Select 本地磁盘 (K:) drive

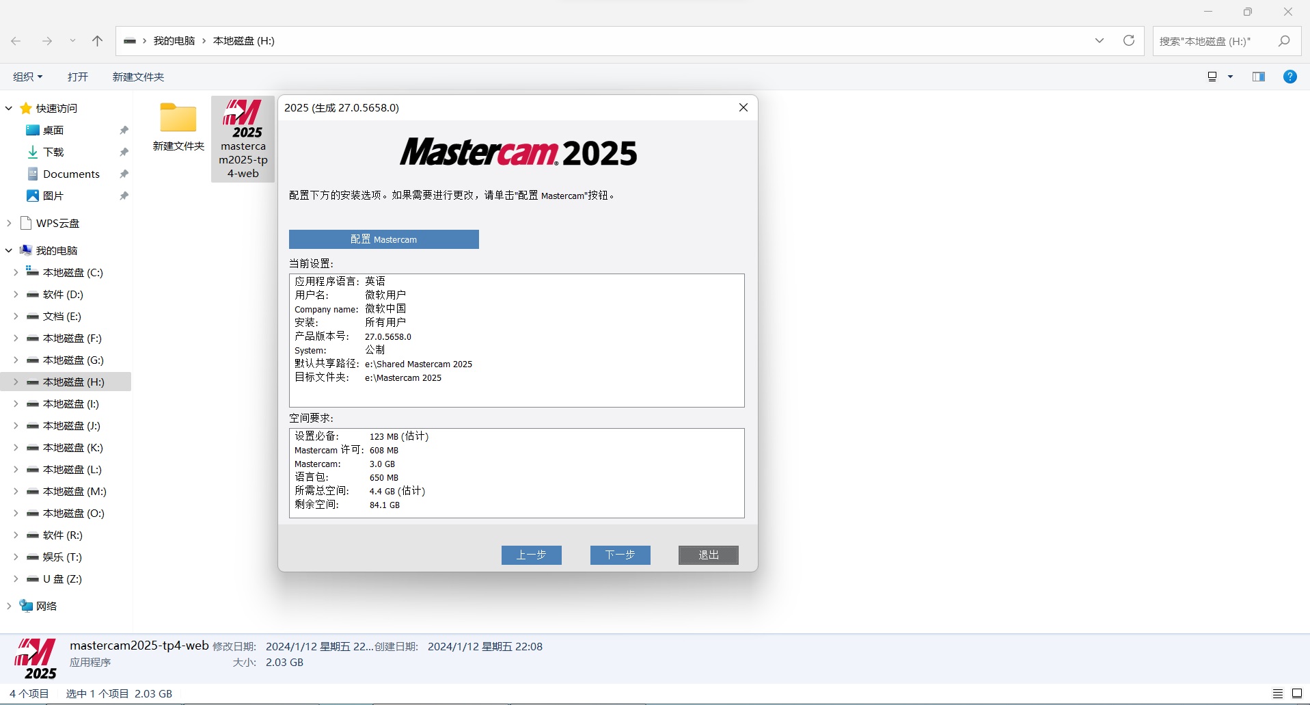(x=72, y=447)
